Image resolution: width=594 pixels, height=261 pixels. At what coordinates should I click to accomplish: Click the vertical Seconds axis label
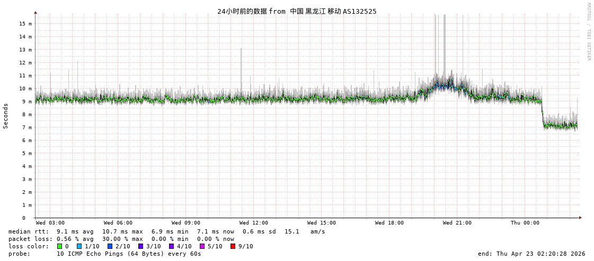coord(6,116)
